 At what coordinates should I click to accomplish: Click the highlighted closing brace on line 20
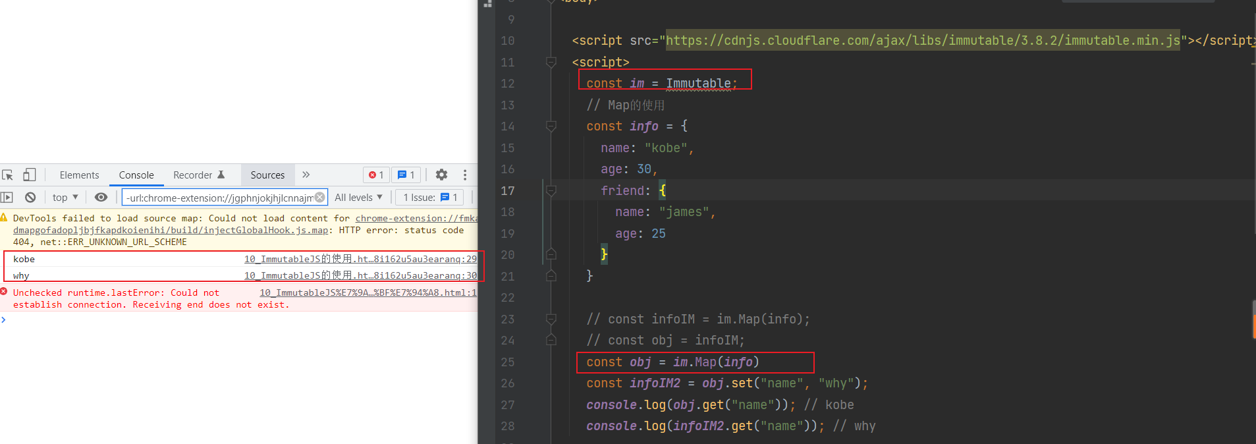click(604, 254)
